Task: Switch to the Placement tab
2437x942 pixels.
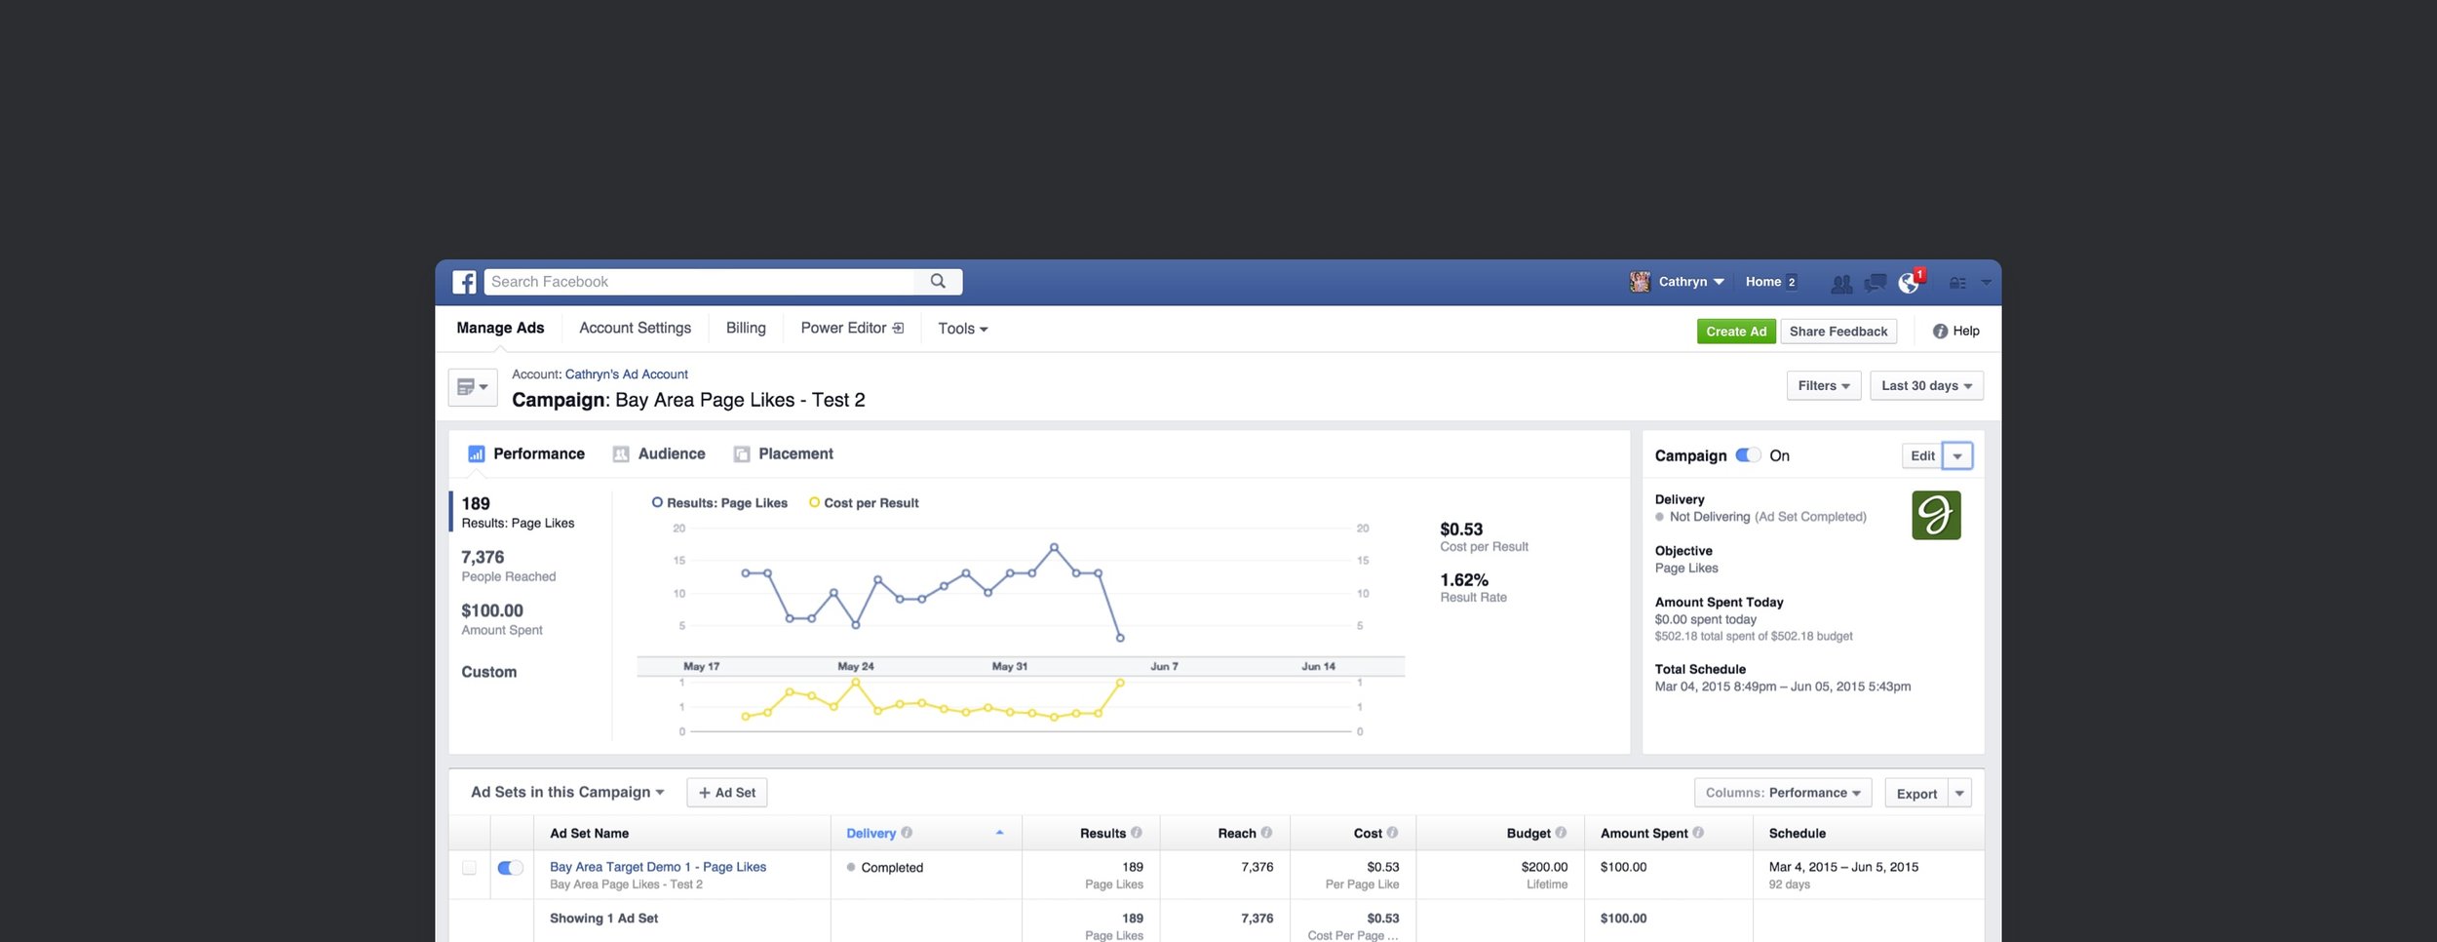Action: pos(783,454)
